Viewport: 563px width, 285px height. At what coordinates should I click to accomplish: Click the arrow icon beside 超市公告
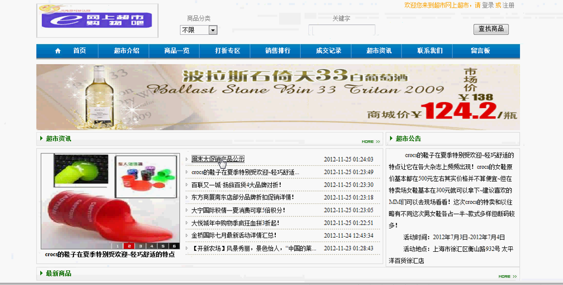(392, 139)
